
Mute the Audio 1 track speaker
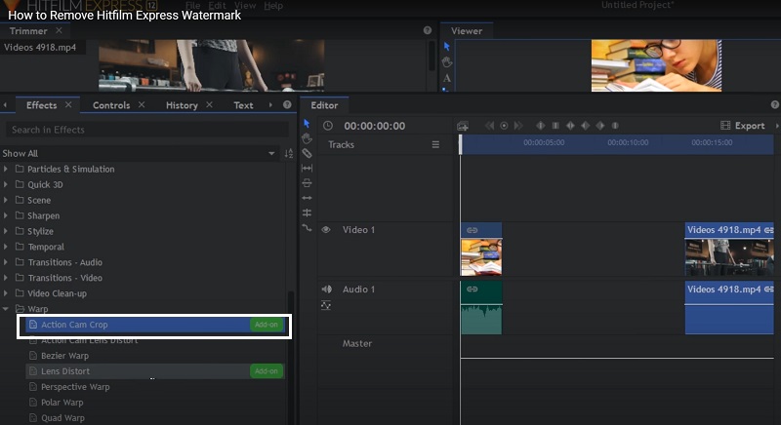coord(326,290)
